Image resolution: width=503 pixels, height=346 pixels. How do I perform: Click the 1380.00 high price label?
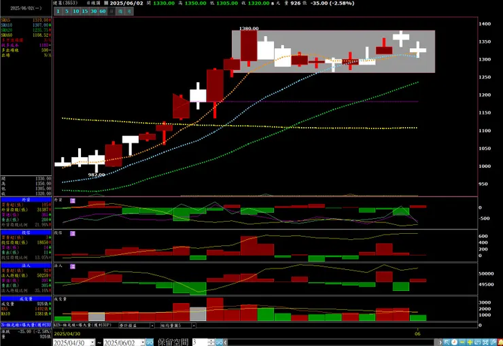tap(249, 29)
